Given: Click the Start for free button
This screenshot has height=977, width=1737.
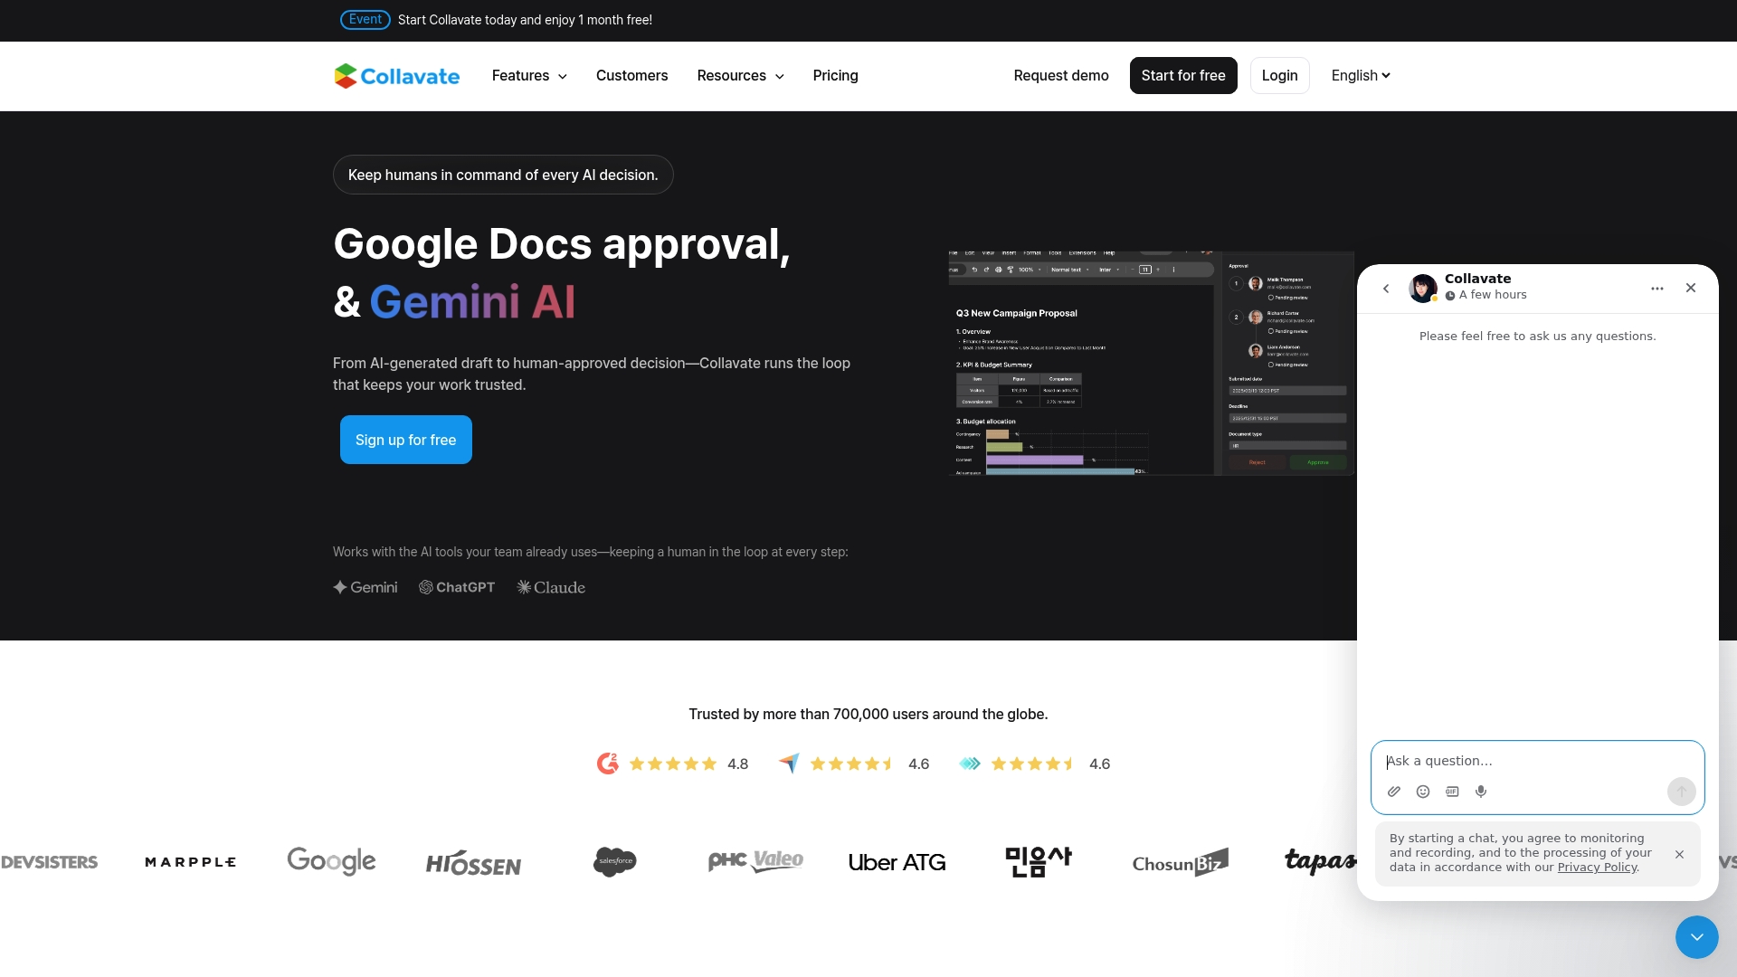Looking at the screenshot, I should coord(1183,76).
